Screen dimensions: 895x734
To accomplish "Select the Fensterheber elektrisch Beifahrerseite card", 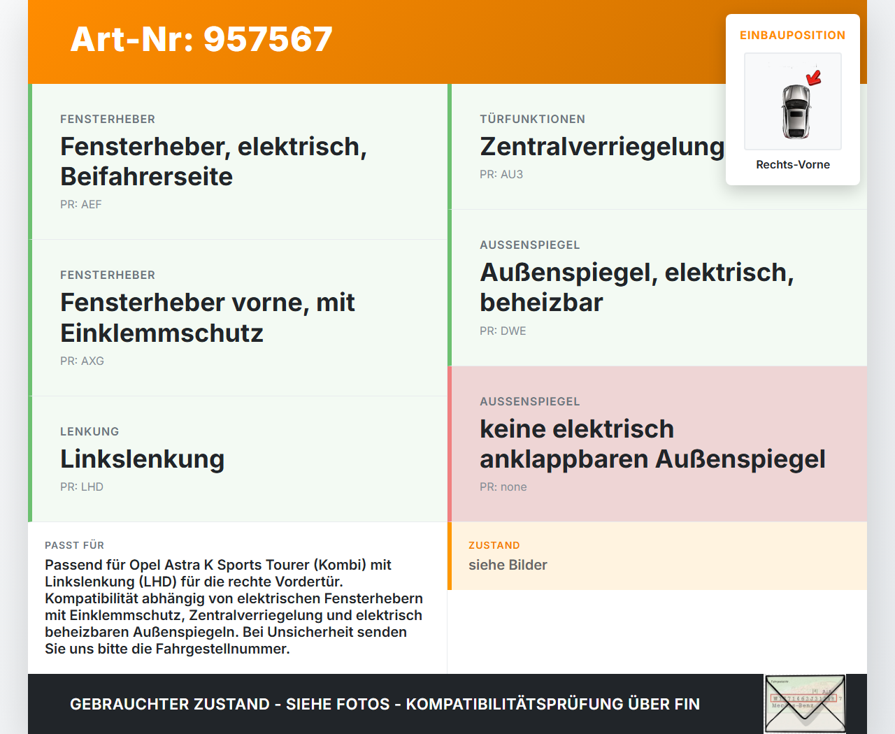I will [x=238, y=161].
